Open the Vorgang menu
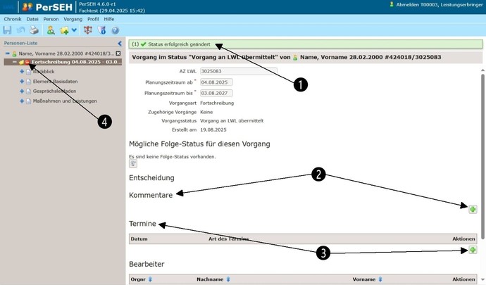This screenshot has width=486, height=285. coord(73,19)
